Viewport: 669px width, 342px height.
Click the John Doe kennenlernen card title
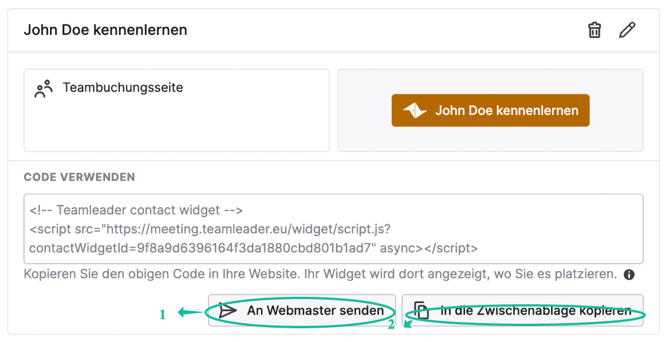coord(105,30)
